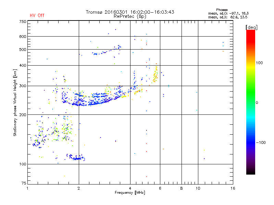Select the 'mean, sd,X: 82.6, 23.5' line

pos(228,17)
